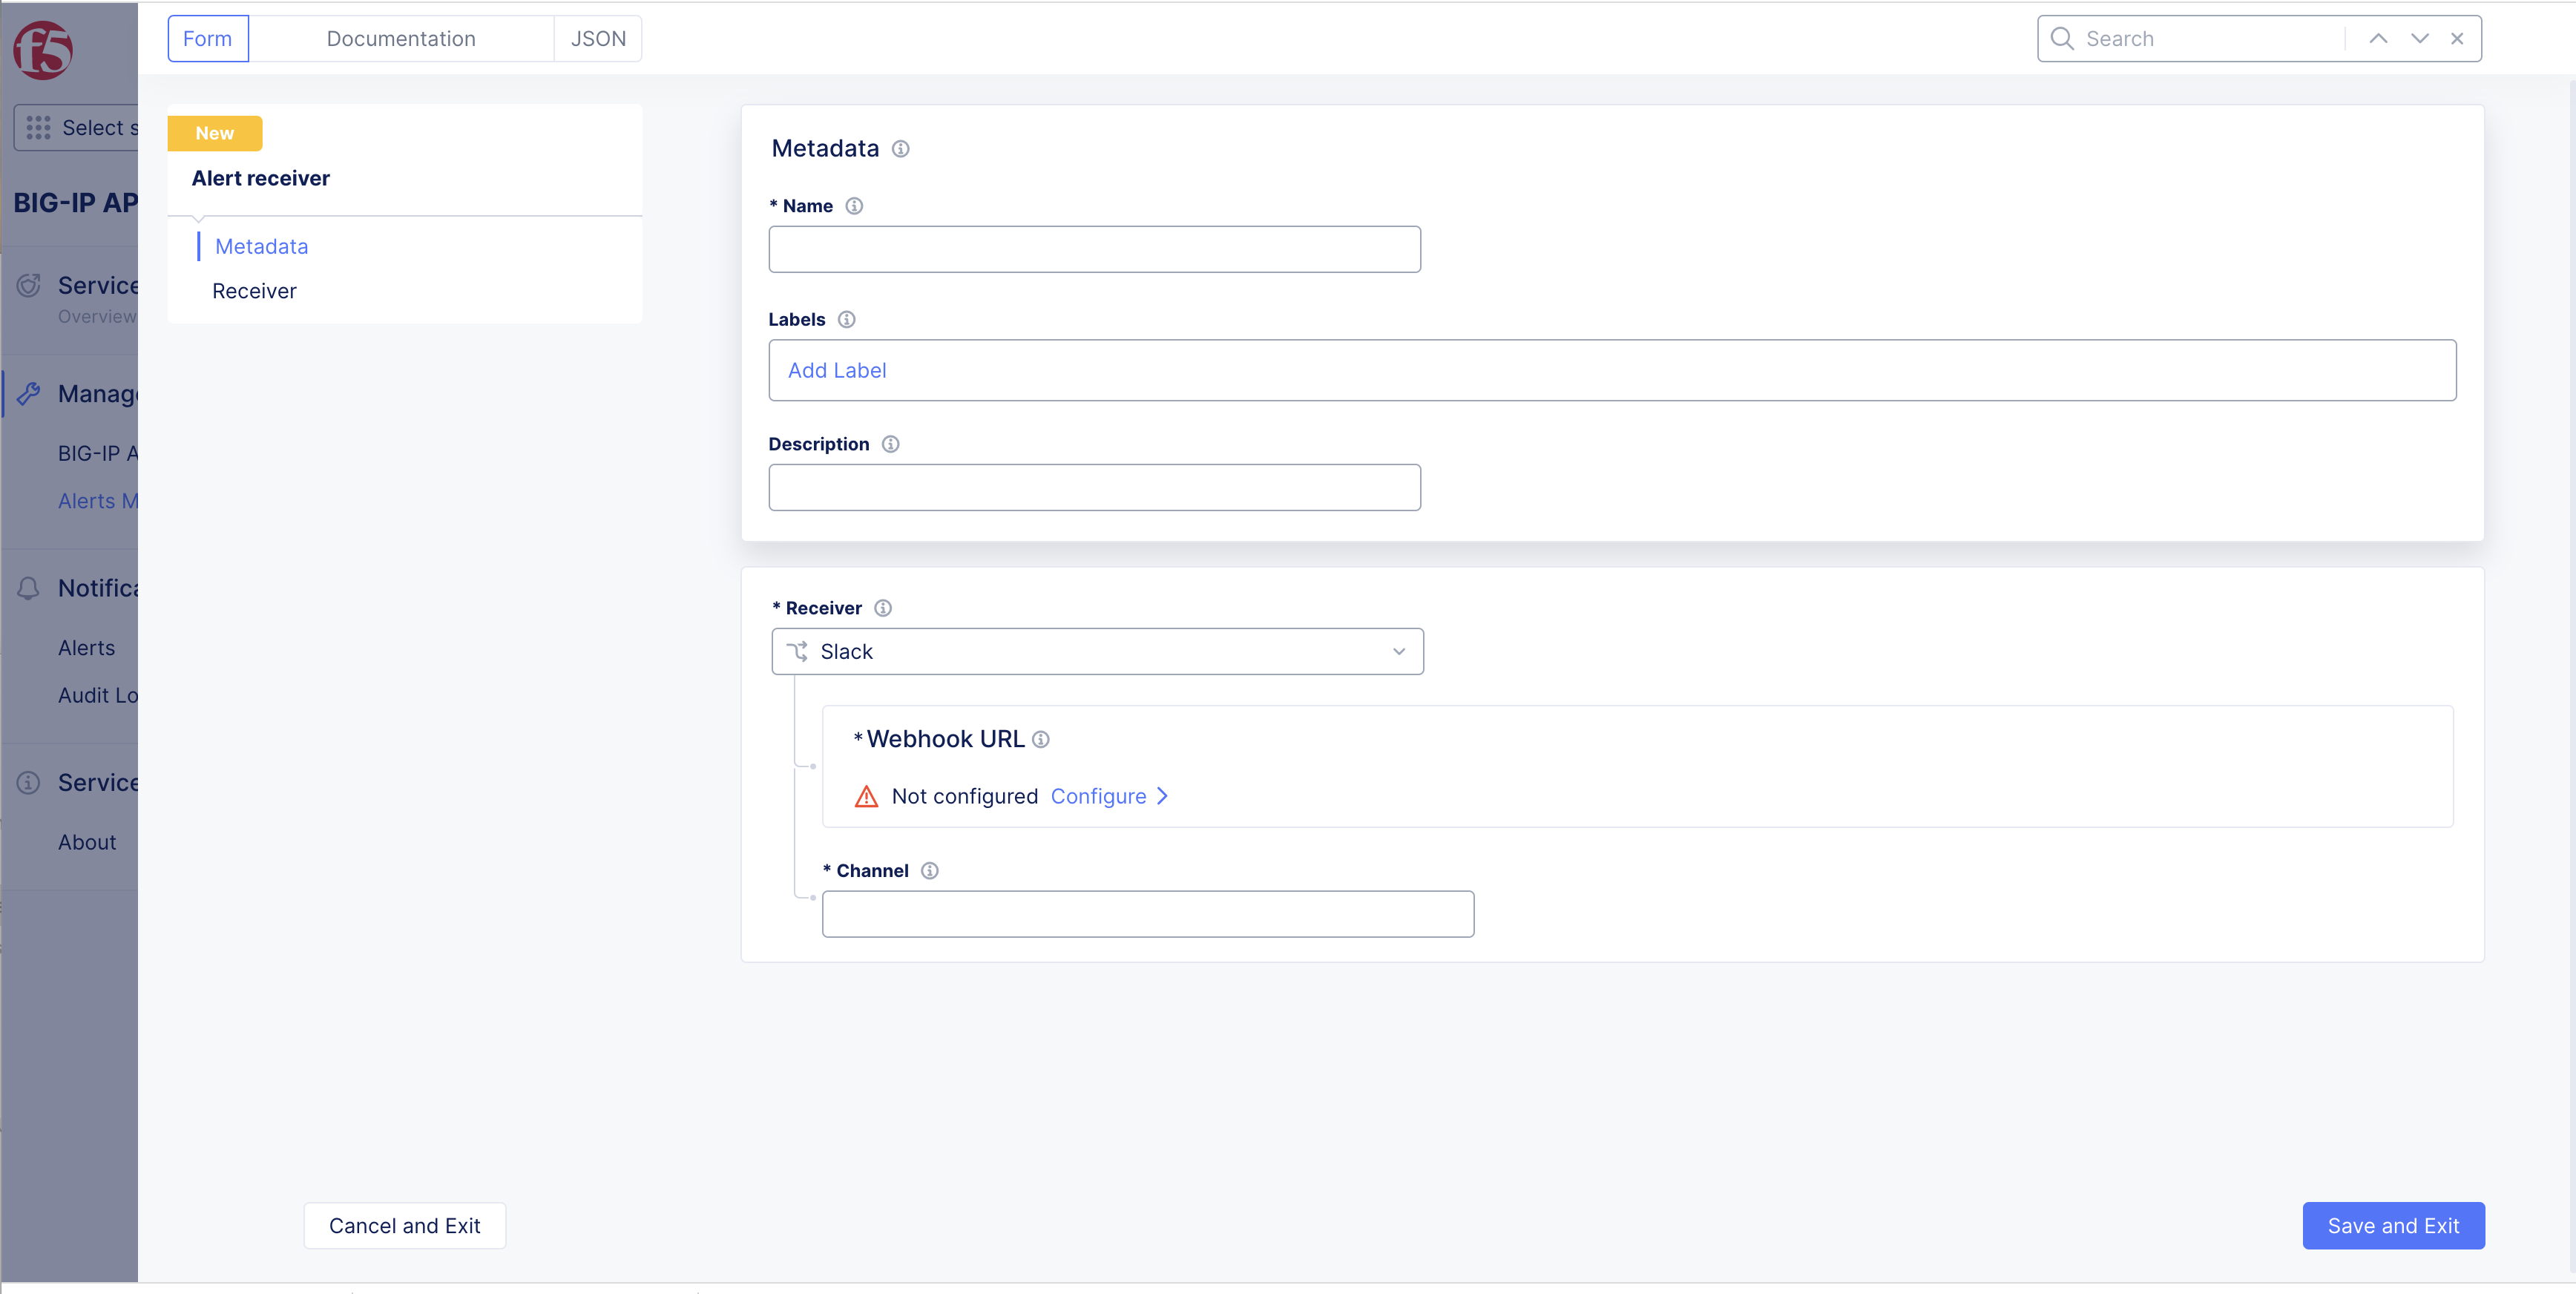Go to the Receiver section in navigation

[254, 292]
